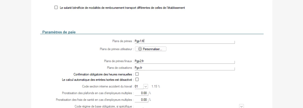
Task: Click the Proratisation des frais de santé field
Action: click(141, 100)
